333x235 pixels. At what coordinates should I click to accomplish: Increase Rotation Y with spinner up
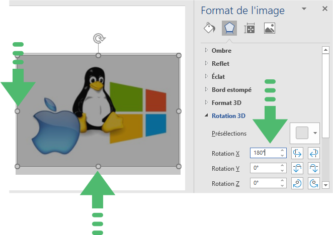(282, 165)
